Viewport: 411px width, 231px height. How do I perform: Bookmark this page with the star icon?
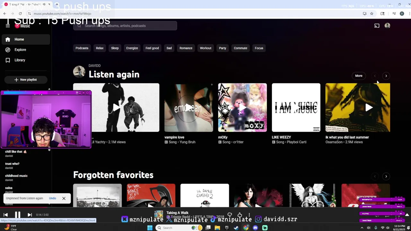point(372,13)
